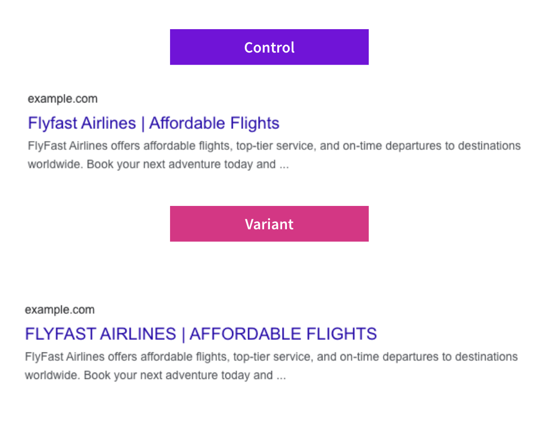The width and height of the screenshot is (552, 440).
Task: Click example.com URL in the Variant result
Action: click(60, 310)
